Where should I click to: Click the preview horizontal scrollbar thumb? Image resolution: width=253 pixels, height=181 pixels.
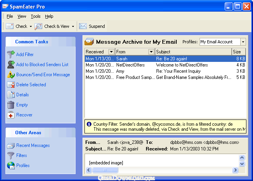tap(105, 170)
